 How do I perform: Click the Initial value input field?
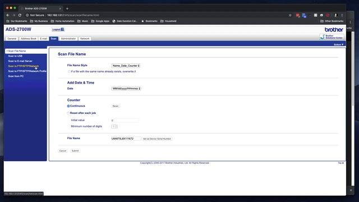(125, 121)
